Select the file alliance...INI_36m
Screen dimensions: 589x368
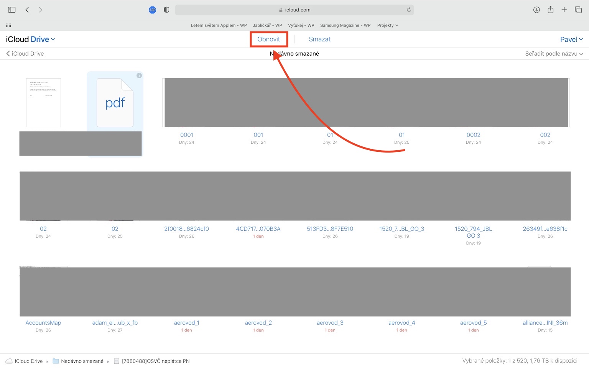[545, 323]
